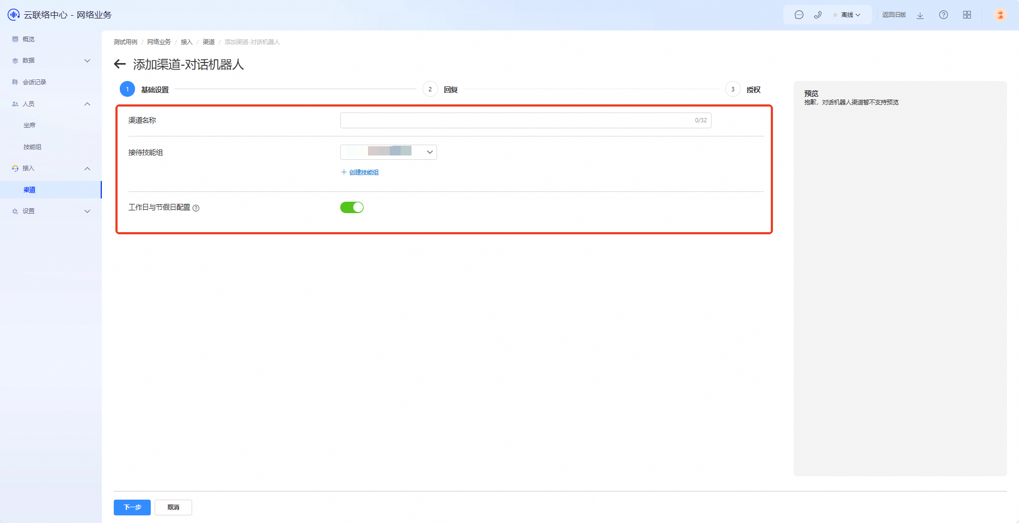Open the four-square apps grid icon
1019x523 pixels.
point(967,15)
